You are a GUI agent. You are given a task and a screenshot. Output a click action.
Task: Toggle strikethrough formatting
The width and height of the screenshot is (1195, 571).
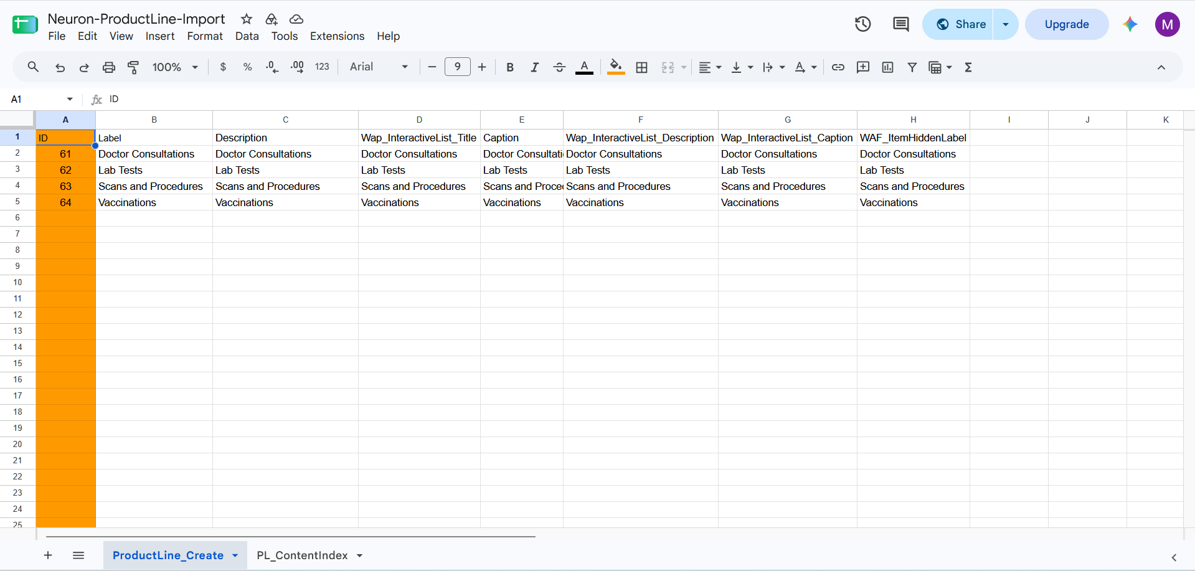559,67
